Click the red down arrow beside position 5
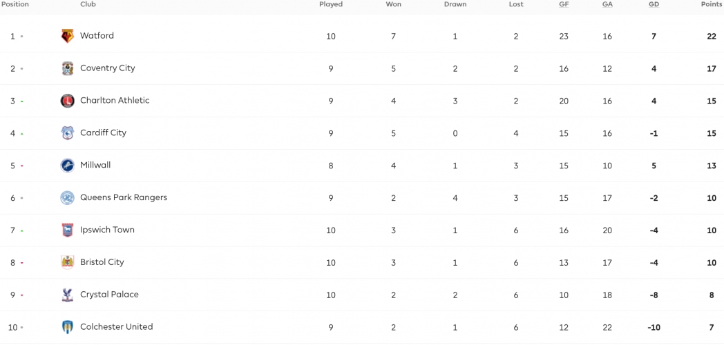724x345 pixels. pos(21,166)
